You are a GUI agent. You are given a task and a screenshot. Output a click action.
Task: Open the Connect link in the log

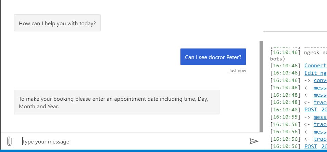[x=315, y=65]
